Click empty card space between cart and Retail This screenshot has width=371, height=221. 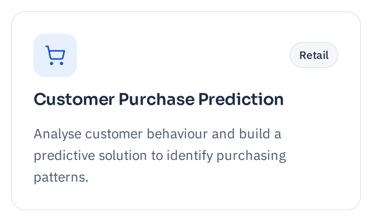tap(182, 55)
